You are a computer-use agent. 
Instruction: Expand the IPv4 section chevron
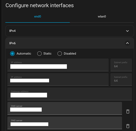tap(127, 31)
